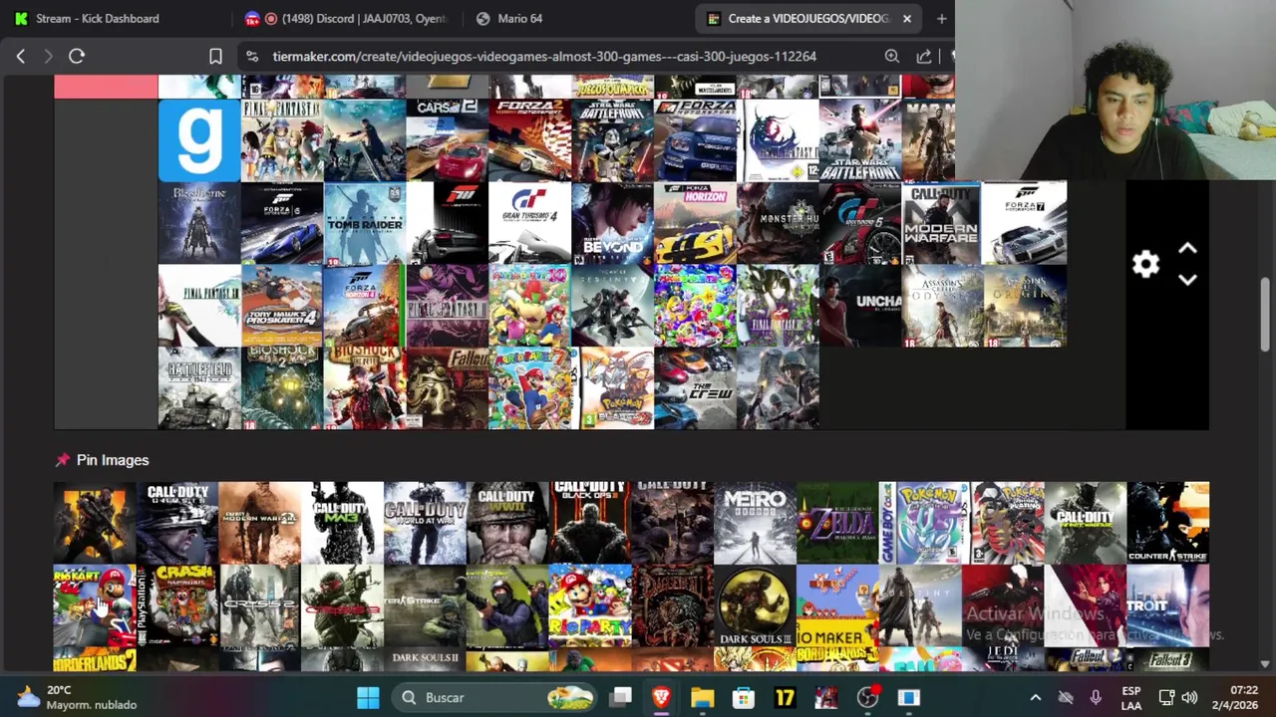
Task: Select the Garry's Mod blue g thumbnail
Action: (199, 140)
